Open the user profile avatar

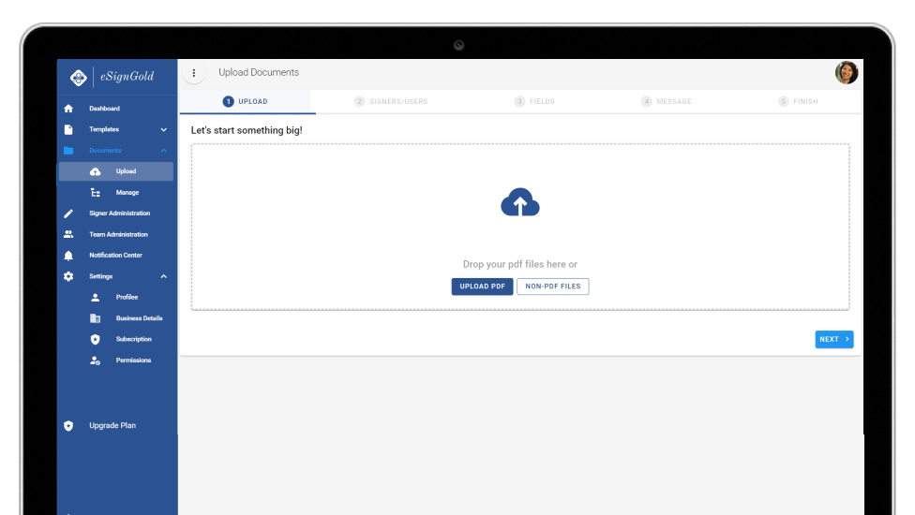point(847,73)
